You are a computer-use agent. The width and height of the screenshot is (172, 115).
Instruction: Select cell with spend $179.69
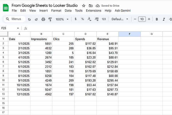85,71
